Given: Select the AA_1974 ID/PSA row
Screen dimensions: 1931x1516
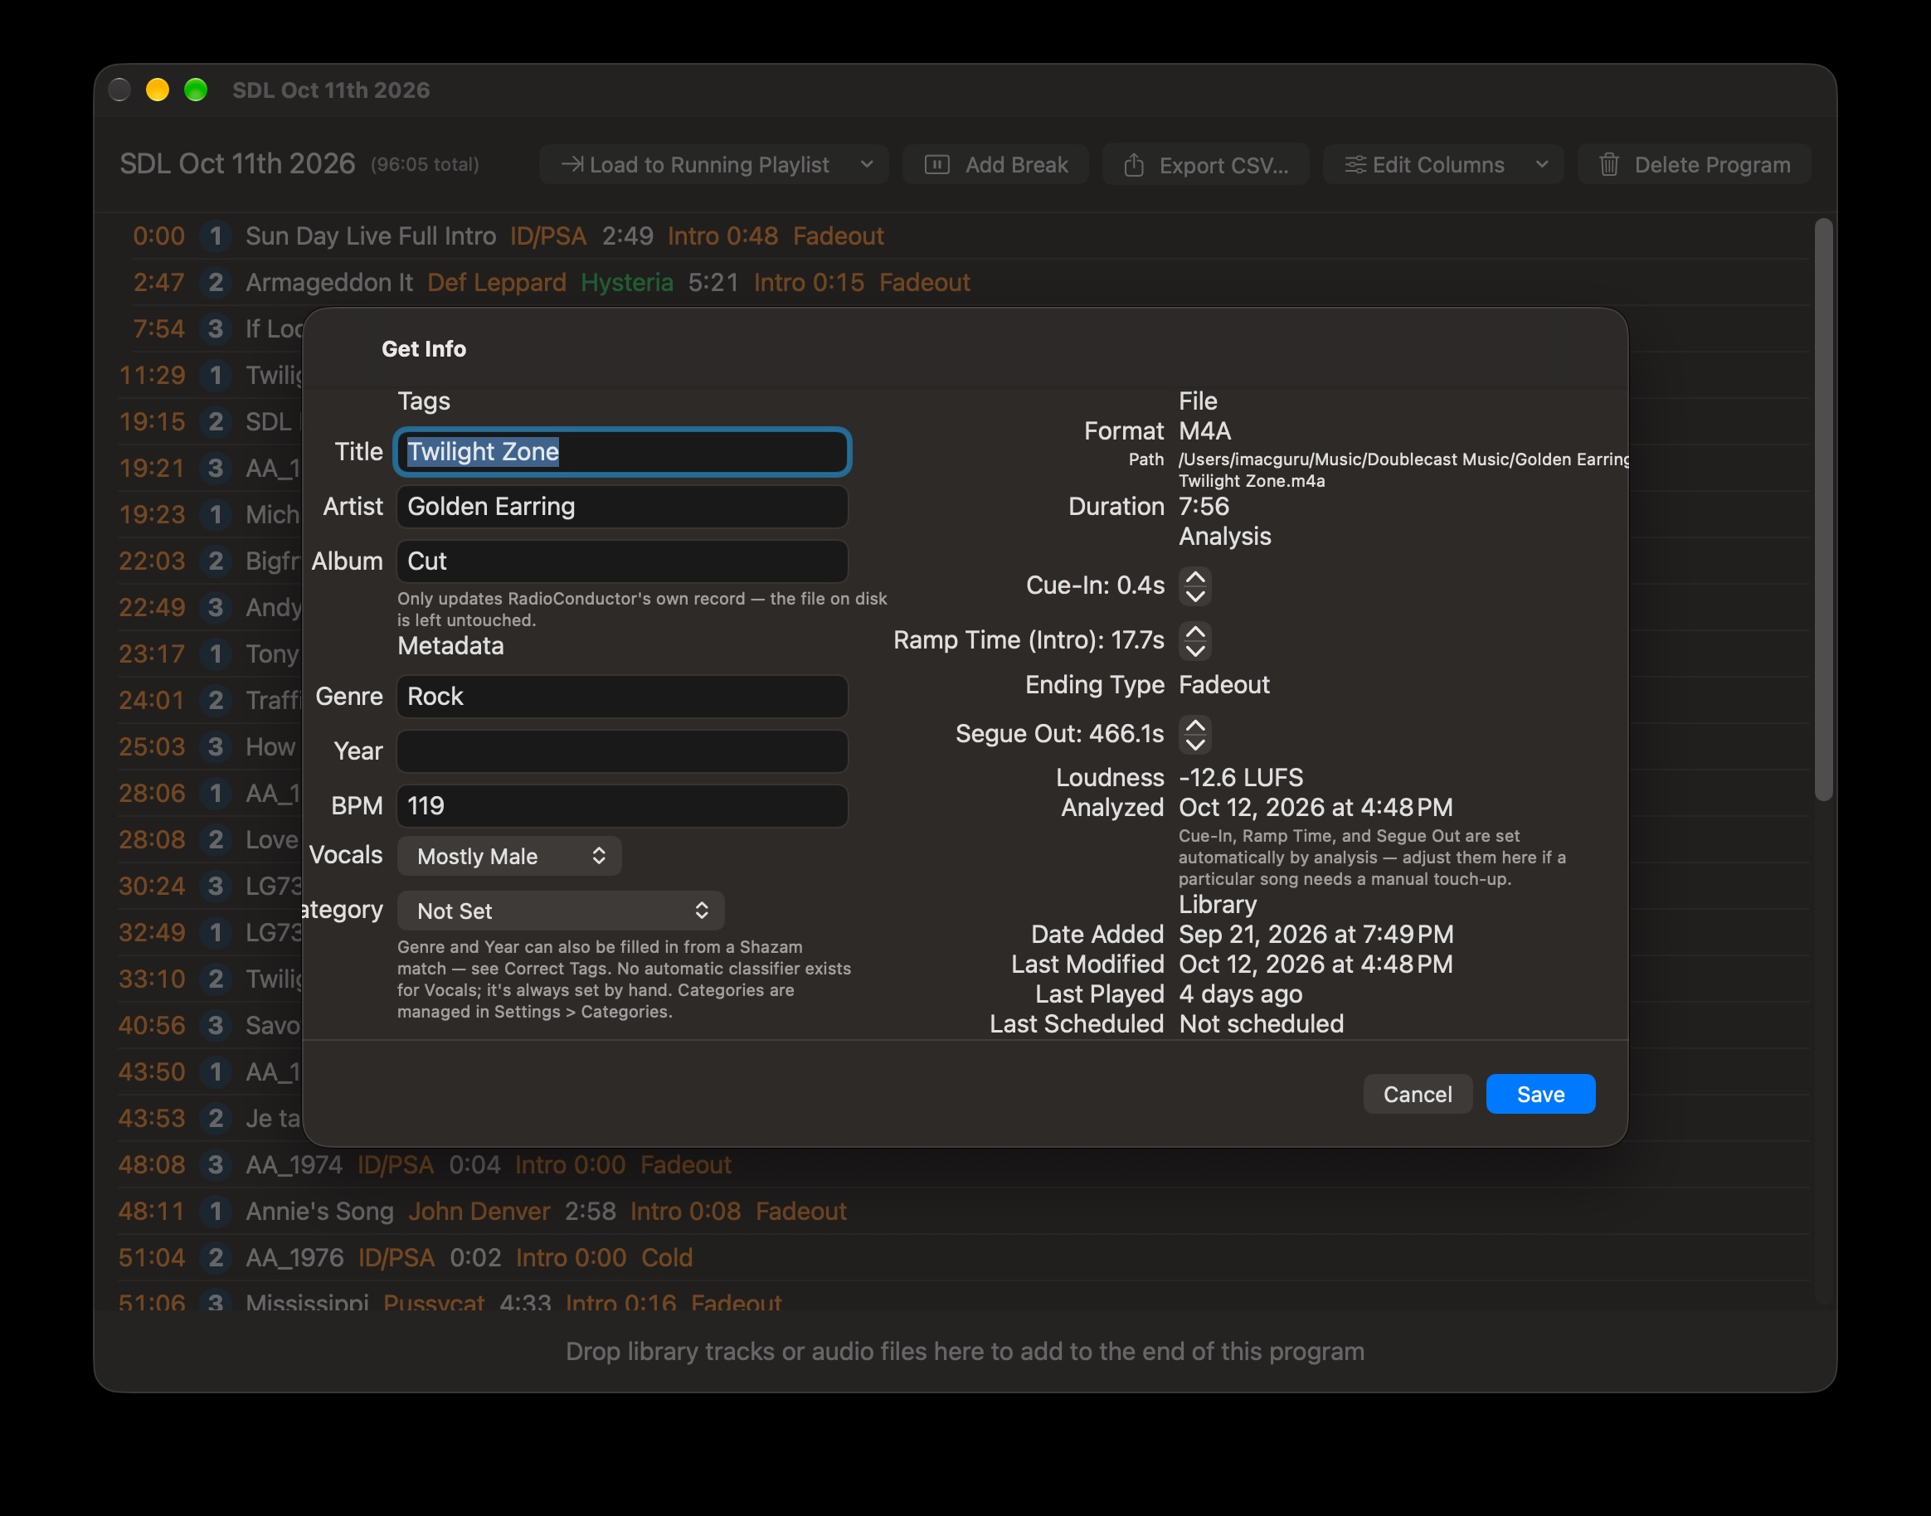Looking at the screenshot, I should 963,1164.
